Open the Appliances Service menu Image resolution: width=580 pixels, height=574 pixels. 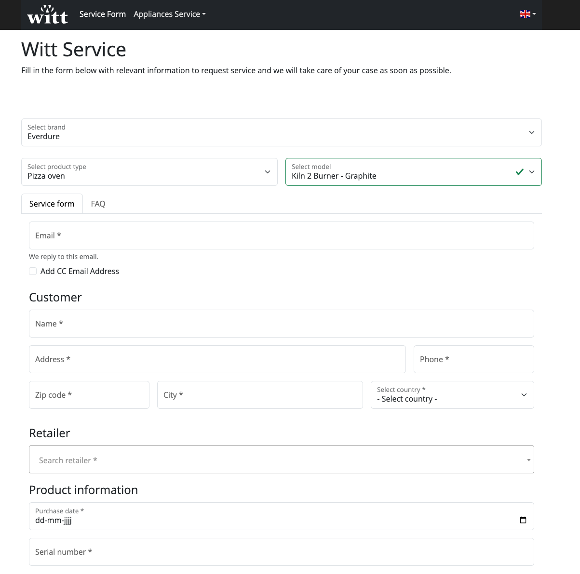[x=169, y=14]
